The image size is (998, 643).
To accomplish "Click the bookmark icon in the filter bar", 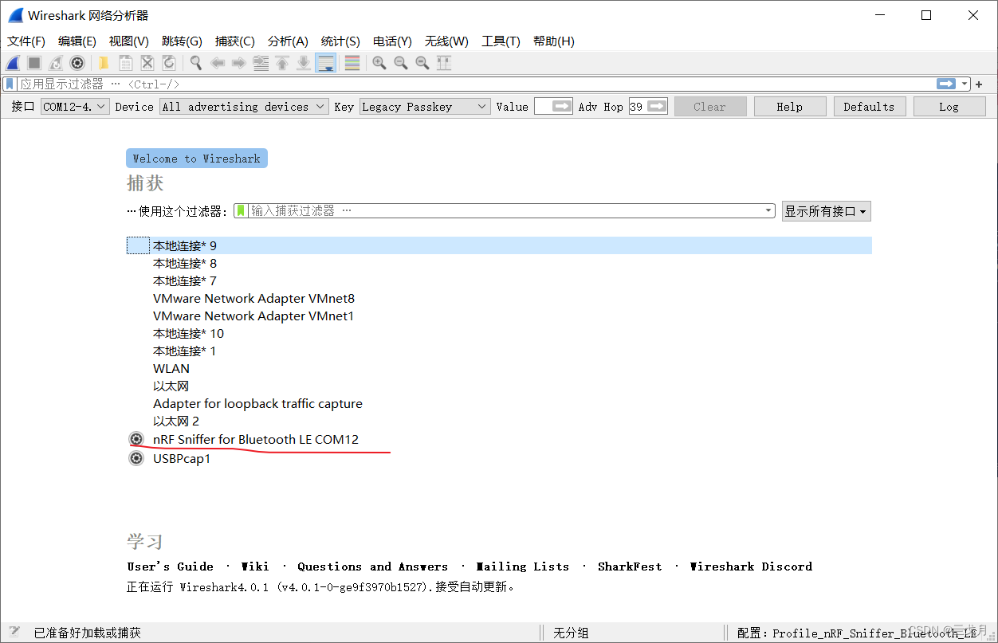I will 9,84.
